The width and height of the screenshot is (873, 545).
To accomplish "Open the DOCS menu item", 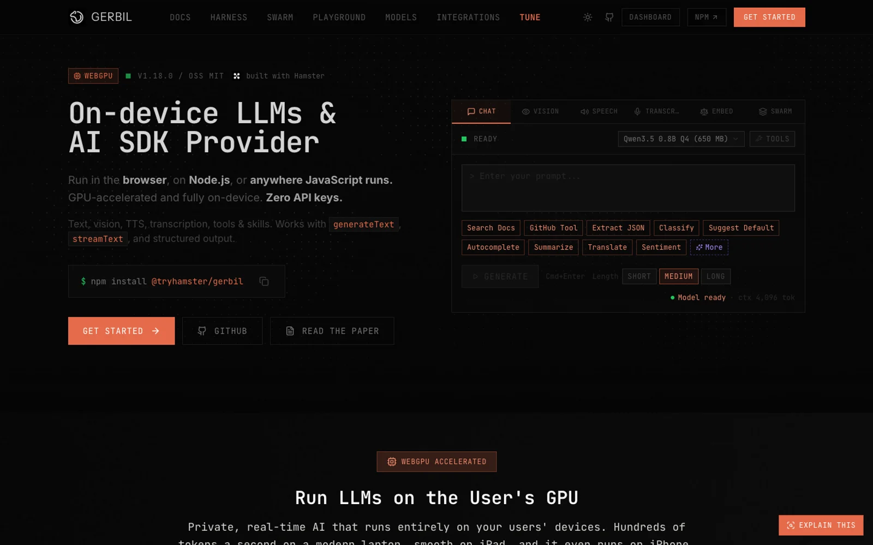I will click(180, 17).
